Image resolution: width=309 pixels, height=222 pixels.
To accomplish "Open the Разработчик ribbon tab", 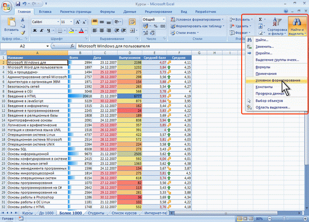I will (205, 11).
